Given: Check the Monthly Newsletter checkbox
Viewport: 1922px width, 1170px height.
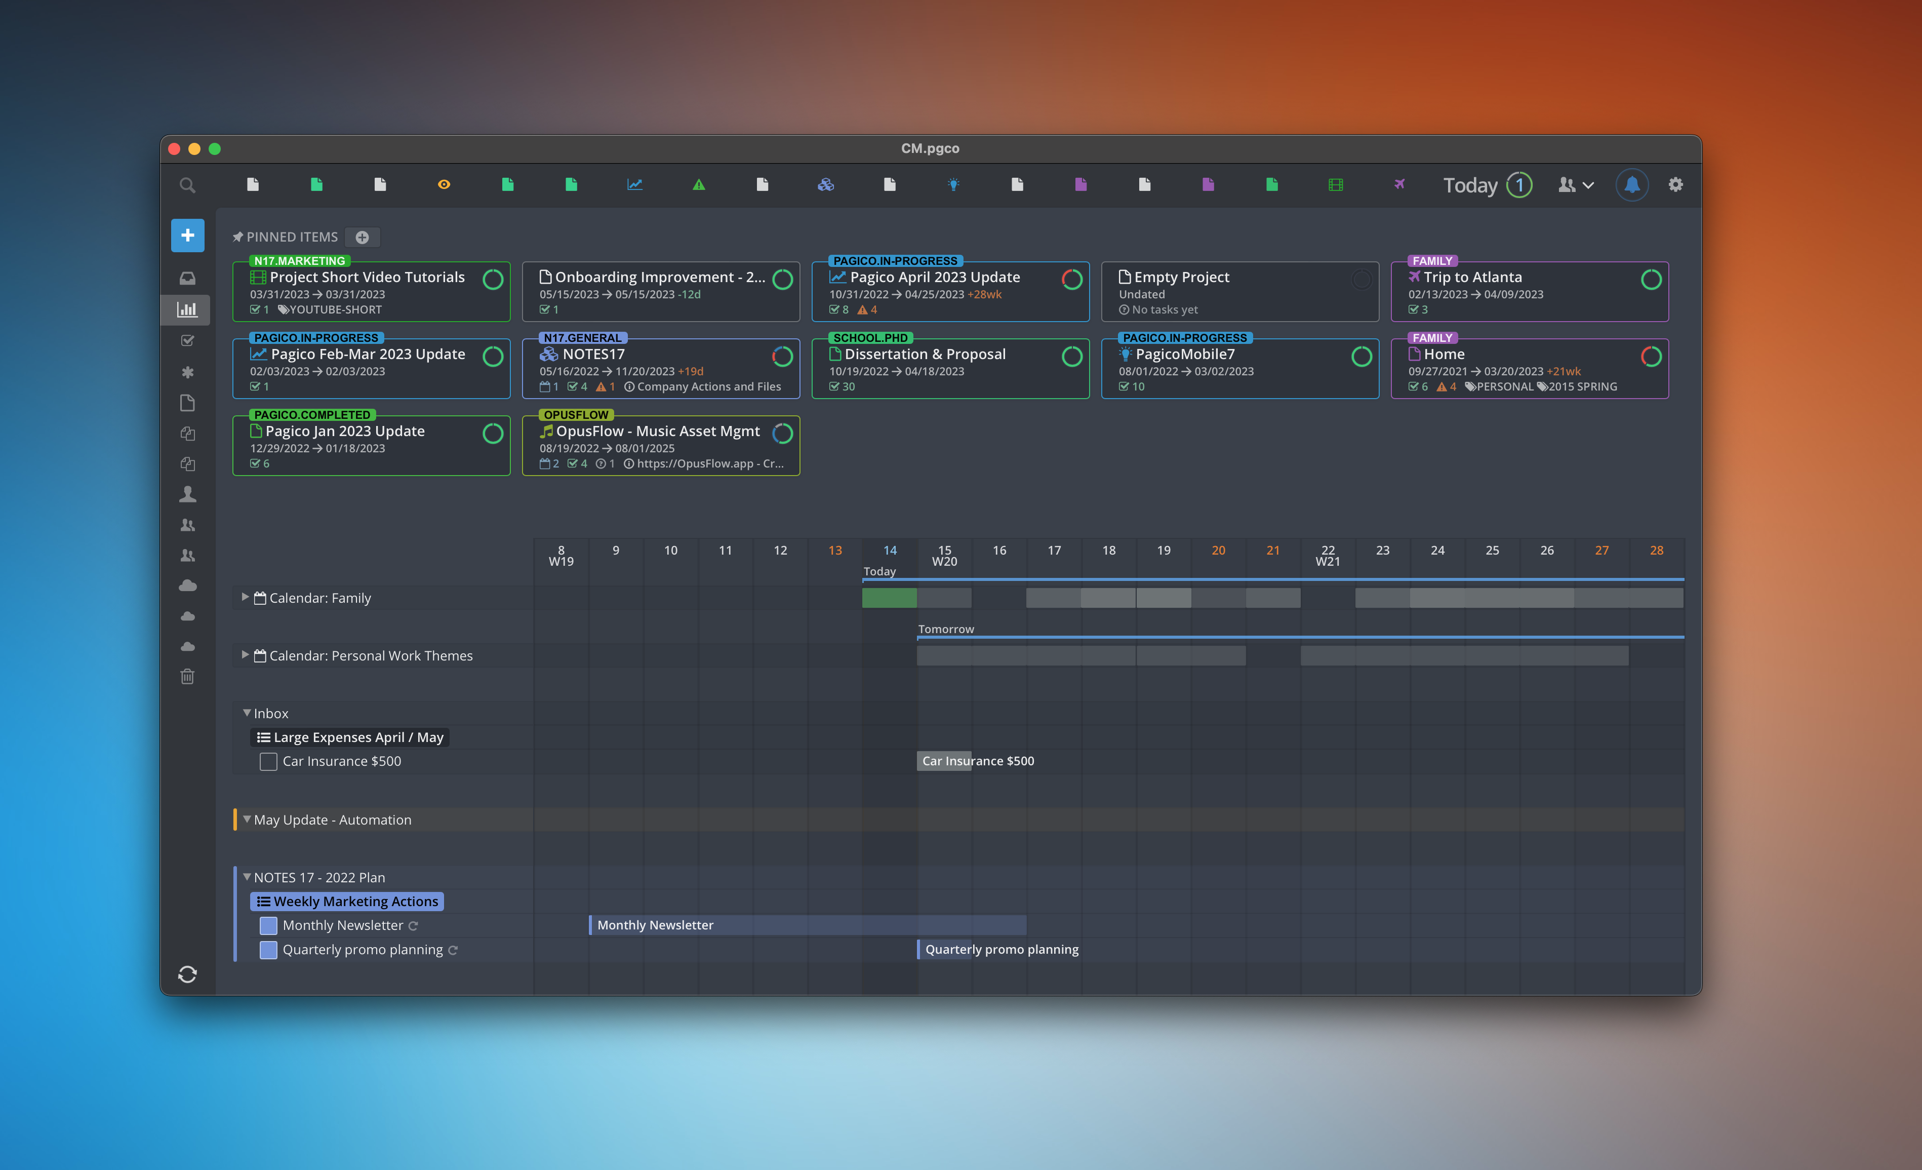Looking at the screenshot, I should tap(268, 925).
